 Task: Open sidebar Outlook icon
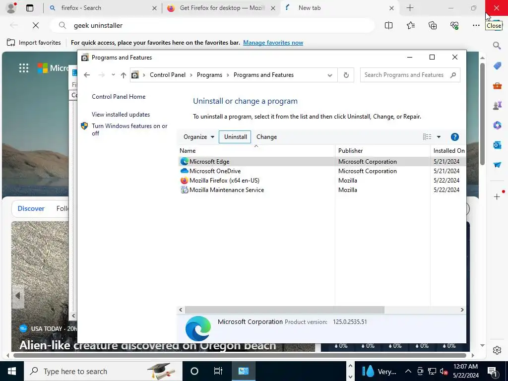tap(497, 145)
